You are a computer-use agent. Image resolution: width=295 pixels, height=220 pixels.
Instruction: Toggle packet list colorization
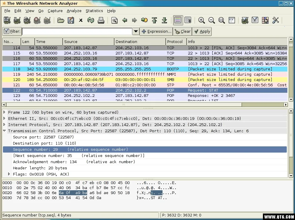tap(177, 20)
